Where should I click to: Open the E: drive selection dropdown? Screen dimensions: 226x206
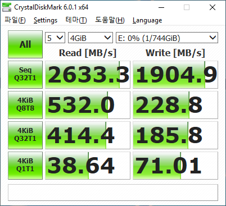tap(167, 38)
